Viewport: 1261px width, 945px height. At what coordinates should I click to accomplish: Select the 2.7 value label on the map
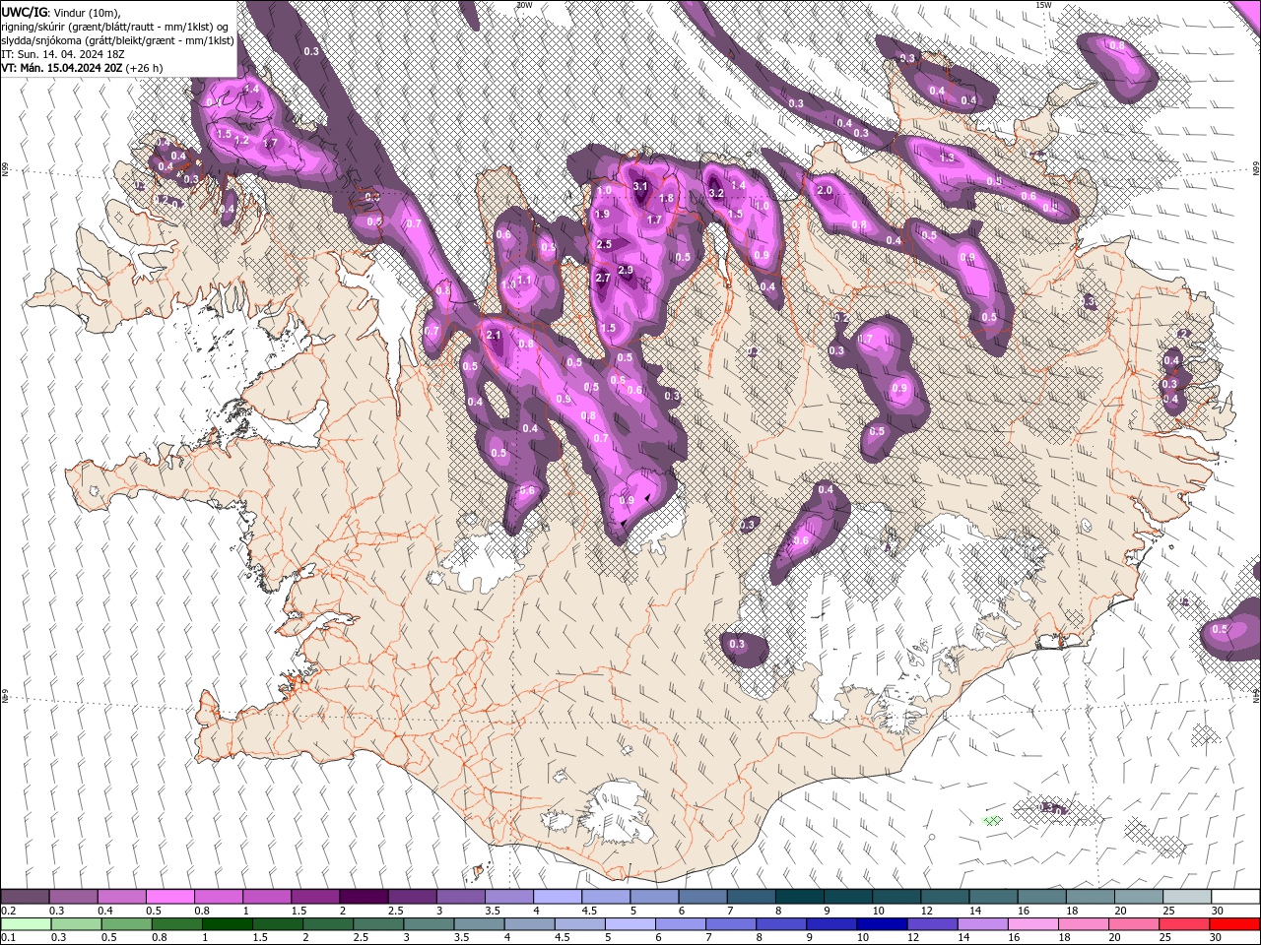[603, 279]
